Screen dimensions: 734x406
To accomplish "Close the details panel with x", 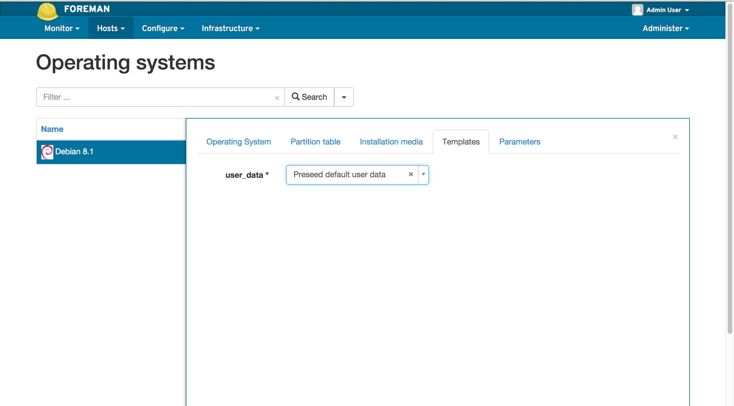I will (675, 137).
